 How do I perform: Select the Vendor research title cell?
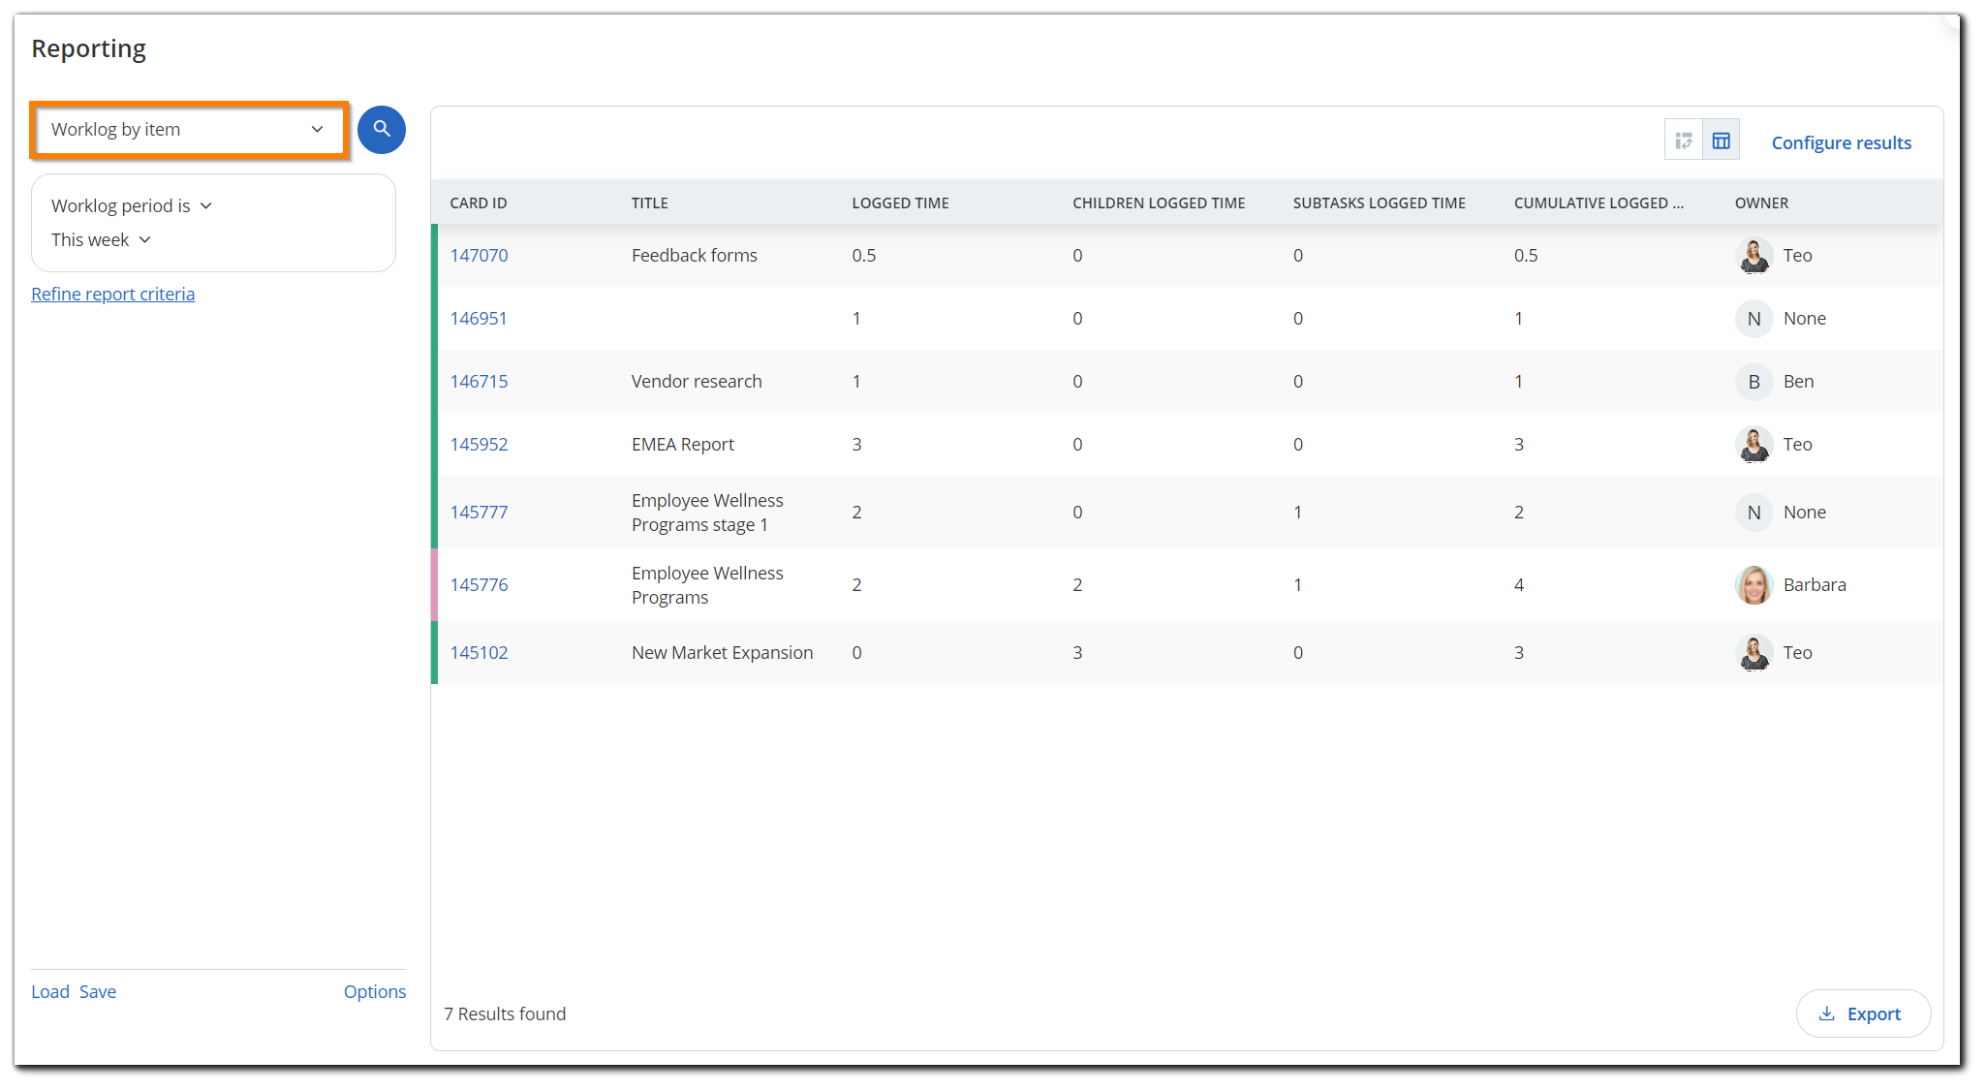697,382
